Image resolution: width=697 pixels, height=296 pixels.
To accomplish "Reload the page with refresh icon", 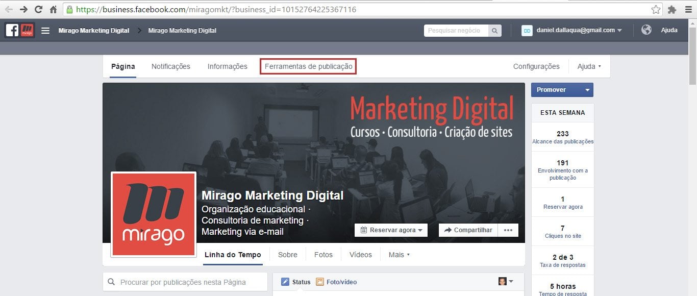I will point(38,9).
